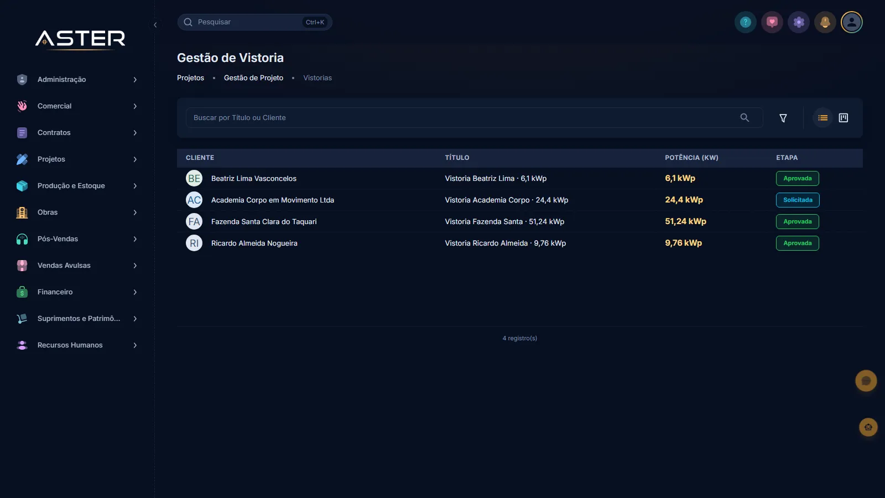
Task: Click the Comercial handshake icon
Action: point(22,106)
